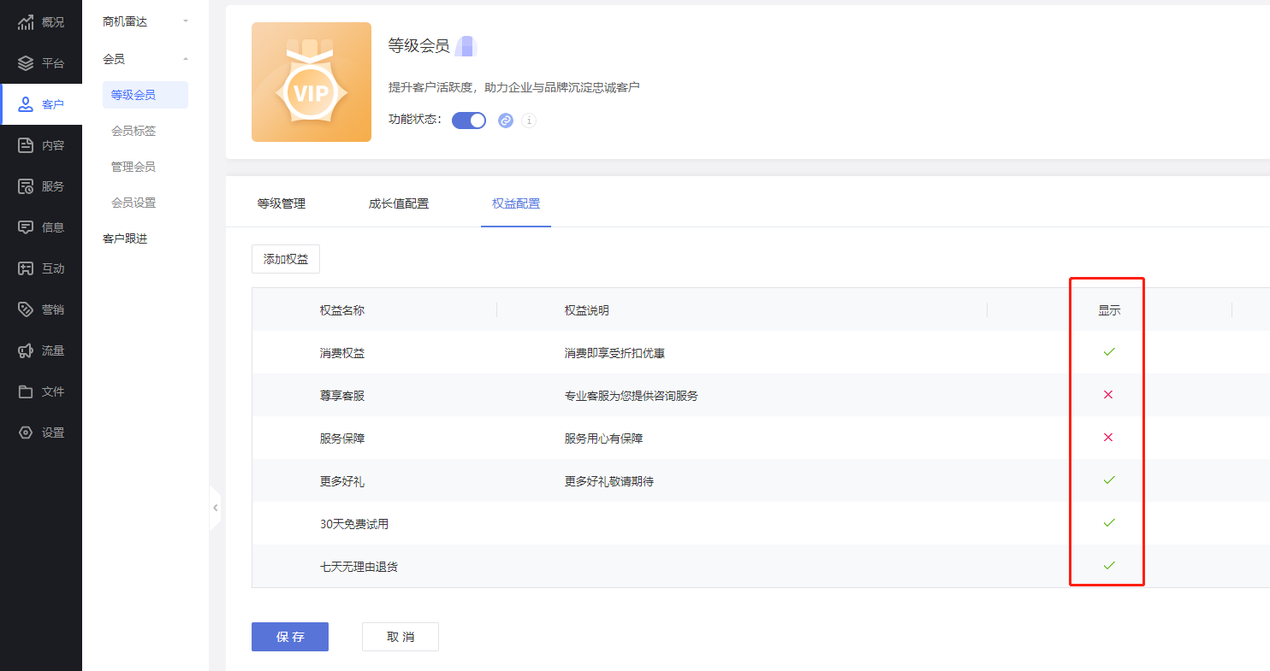Open the 设置 settings sidebar icon

pos(27,433)
